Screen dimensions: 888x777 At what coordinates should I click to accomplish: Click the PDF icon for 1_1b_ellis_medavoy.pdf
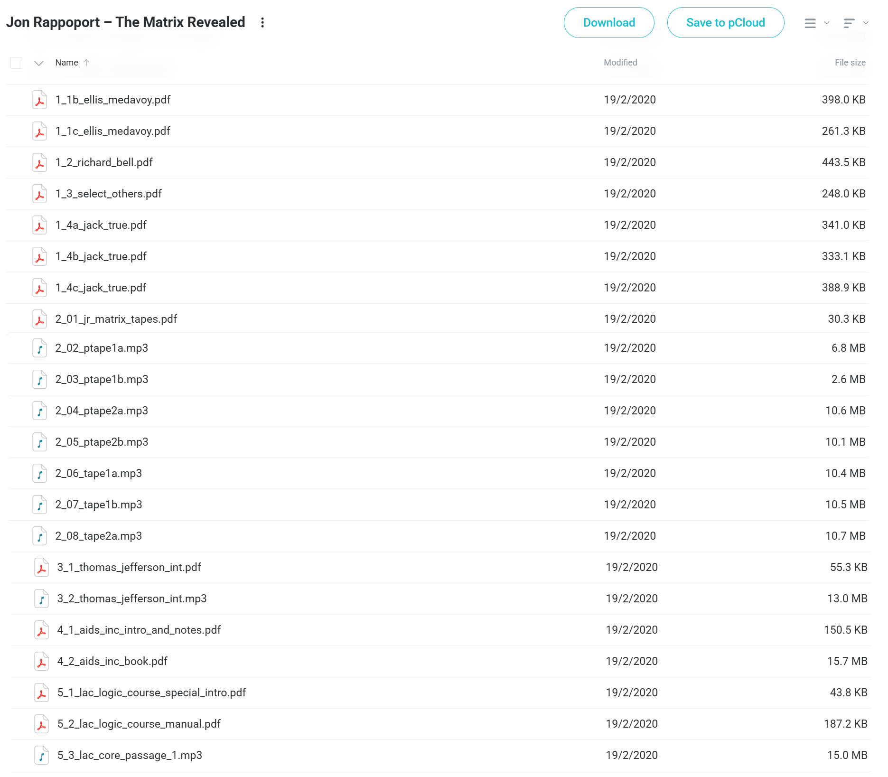tap(40, 100)
